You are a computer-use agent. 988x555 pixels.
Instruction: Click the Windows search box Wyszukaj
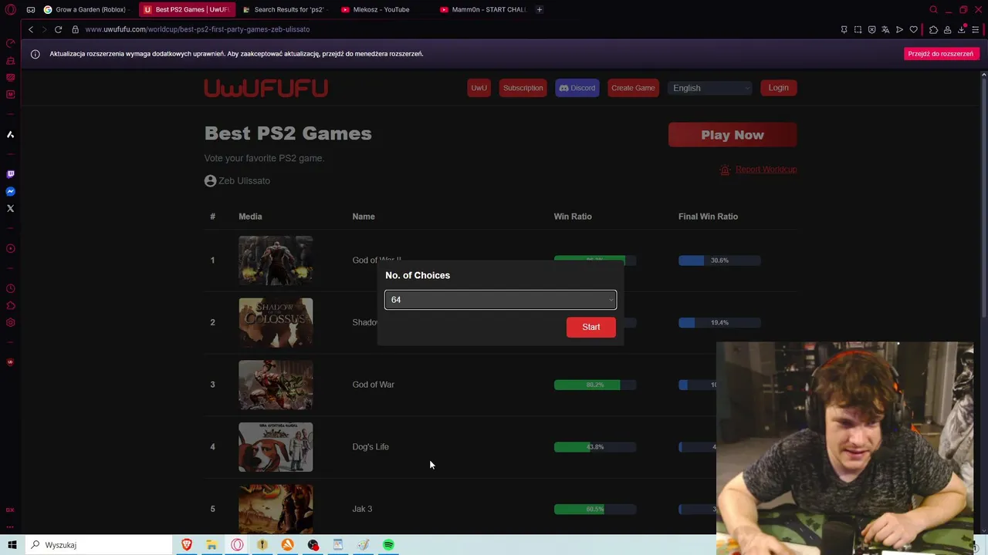point(99,545)
